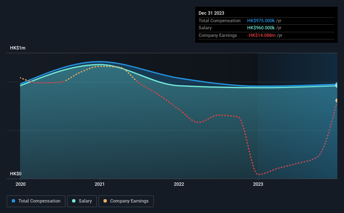The image size is (344, 213).
Task: Click the teal Salary legend dot
Action: [x=74, y=201]
